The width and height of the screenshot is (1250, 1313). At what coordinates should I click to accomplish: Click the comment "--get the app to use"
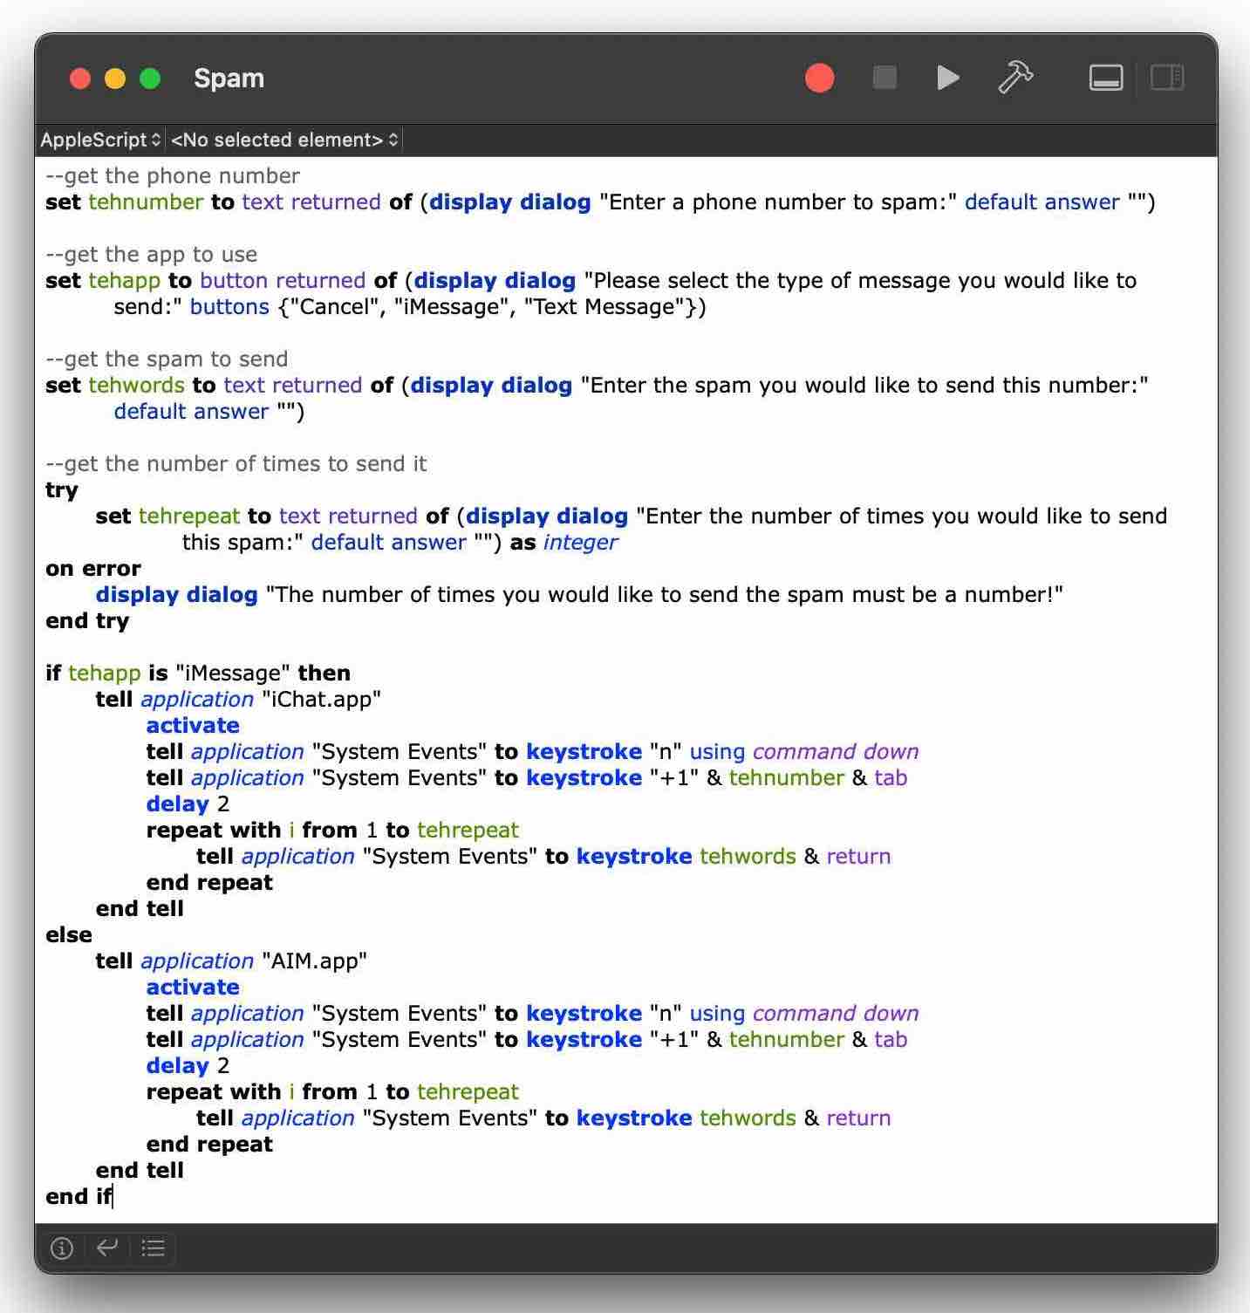click(152, 255)
